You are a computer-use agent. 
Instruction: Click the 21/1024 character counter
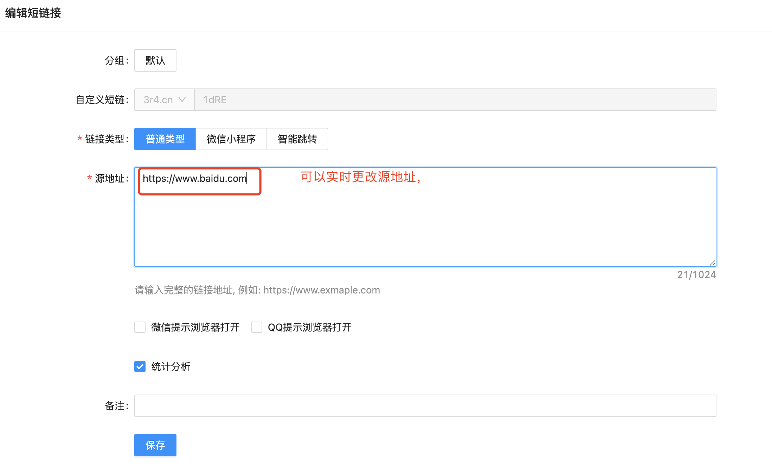[696, 275]
